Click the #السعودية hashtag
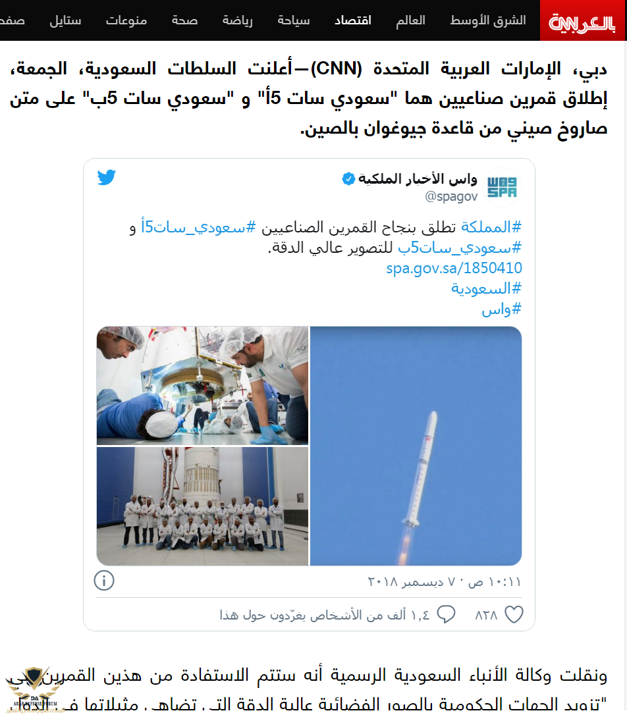 click(486, 288)
